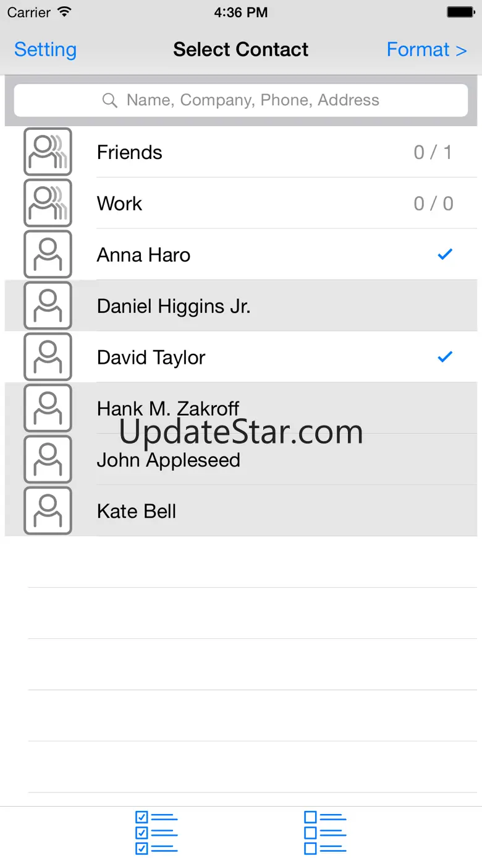Click the Work 0 / 0 count
The width and height of the screenshot is (482, 858).
coord(433,204)
